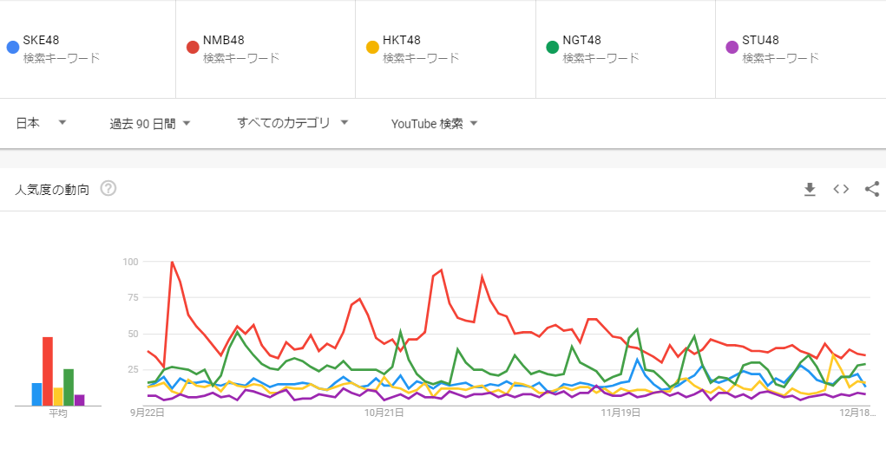Click the blue SKE48 color dot
The image size is (886, 468).
pos(12,47)
